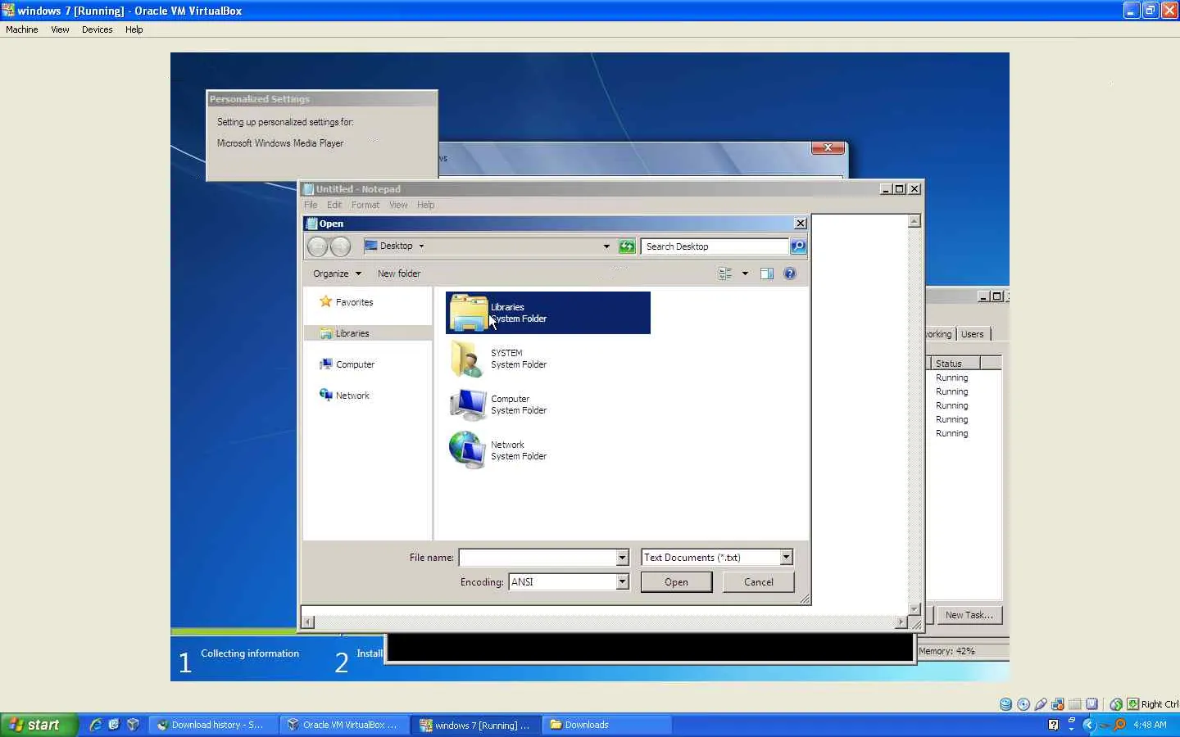Launch Internet Explorer from the Quick Launch bar

click(x=96, y=725)
